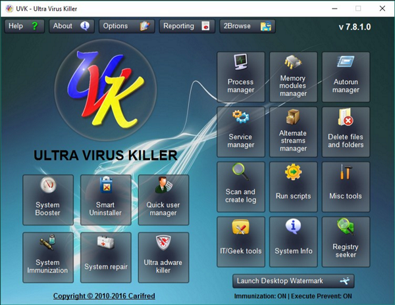Open Quick user manager
The width and height of the screenshot is (395, 305).
point(163,200)
